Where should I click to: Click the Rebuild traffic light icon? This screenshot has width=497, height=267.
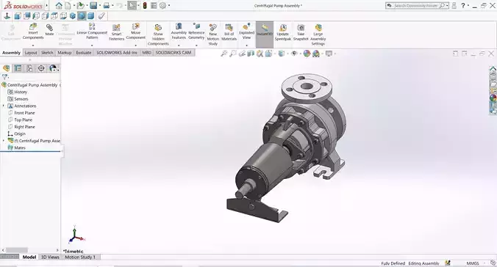pos(145,5)
